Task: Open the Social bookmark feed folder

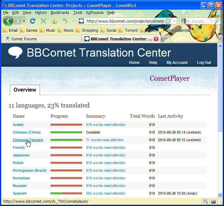Action: click(108, 30)
